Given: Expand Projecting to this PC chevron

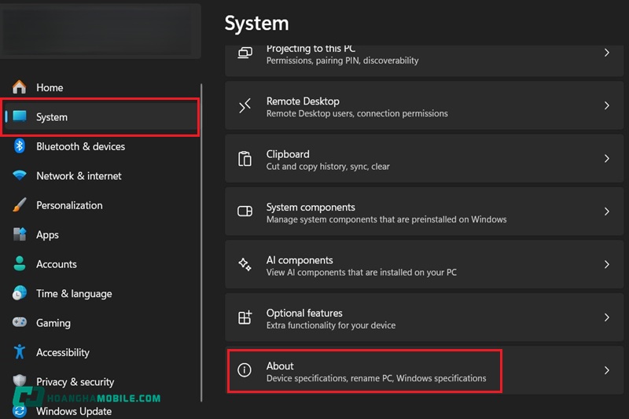Looking at the screenshot, I should coord(606,53).
